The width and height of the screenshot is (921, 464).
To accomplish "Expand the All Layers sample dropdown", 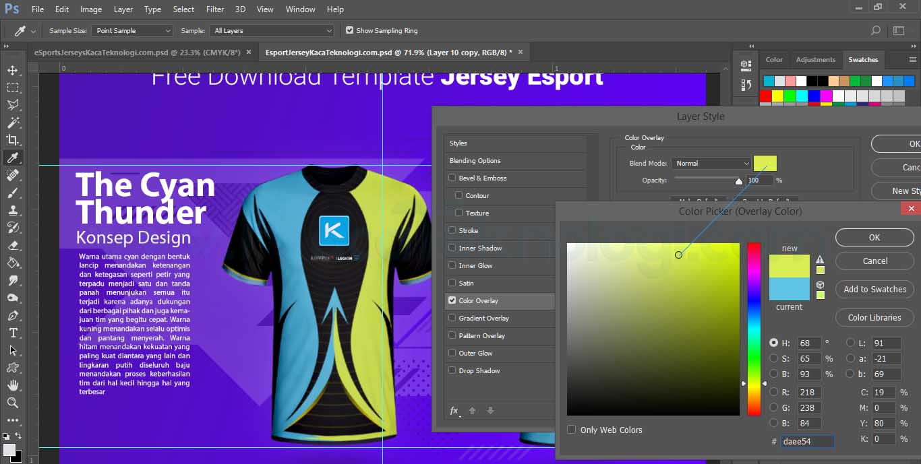I will (272, 30).
